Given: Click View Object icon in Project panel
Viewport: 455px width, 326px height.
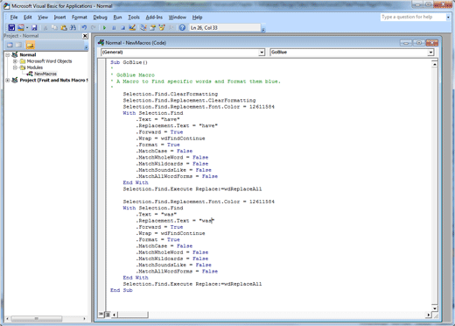Looking at the screenshot, I should pyautogui.click(x=19, y=45).
